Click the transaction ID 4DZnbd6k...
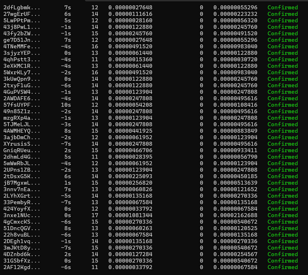308x275 pixels. click(x=22, y=254)
